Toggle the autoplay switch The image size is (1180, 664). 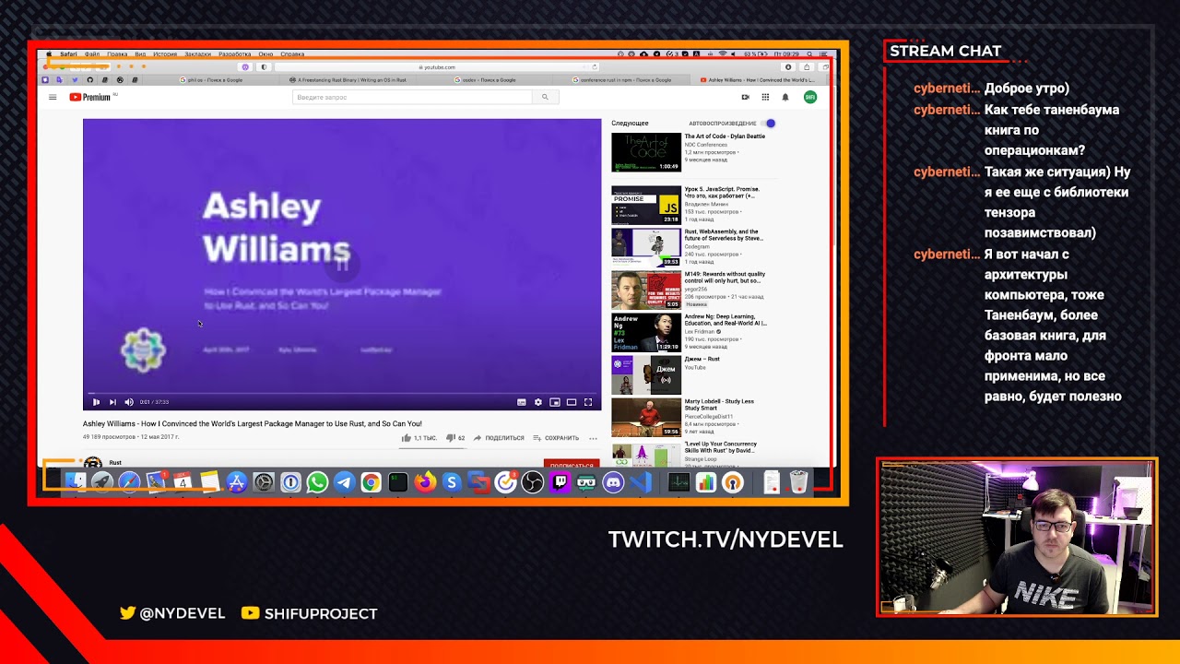(x=770, y=124)
